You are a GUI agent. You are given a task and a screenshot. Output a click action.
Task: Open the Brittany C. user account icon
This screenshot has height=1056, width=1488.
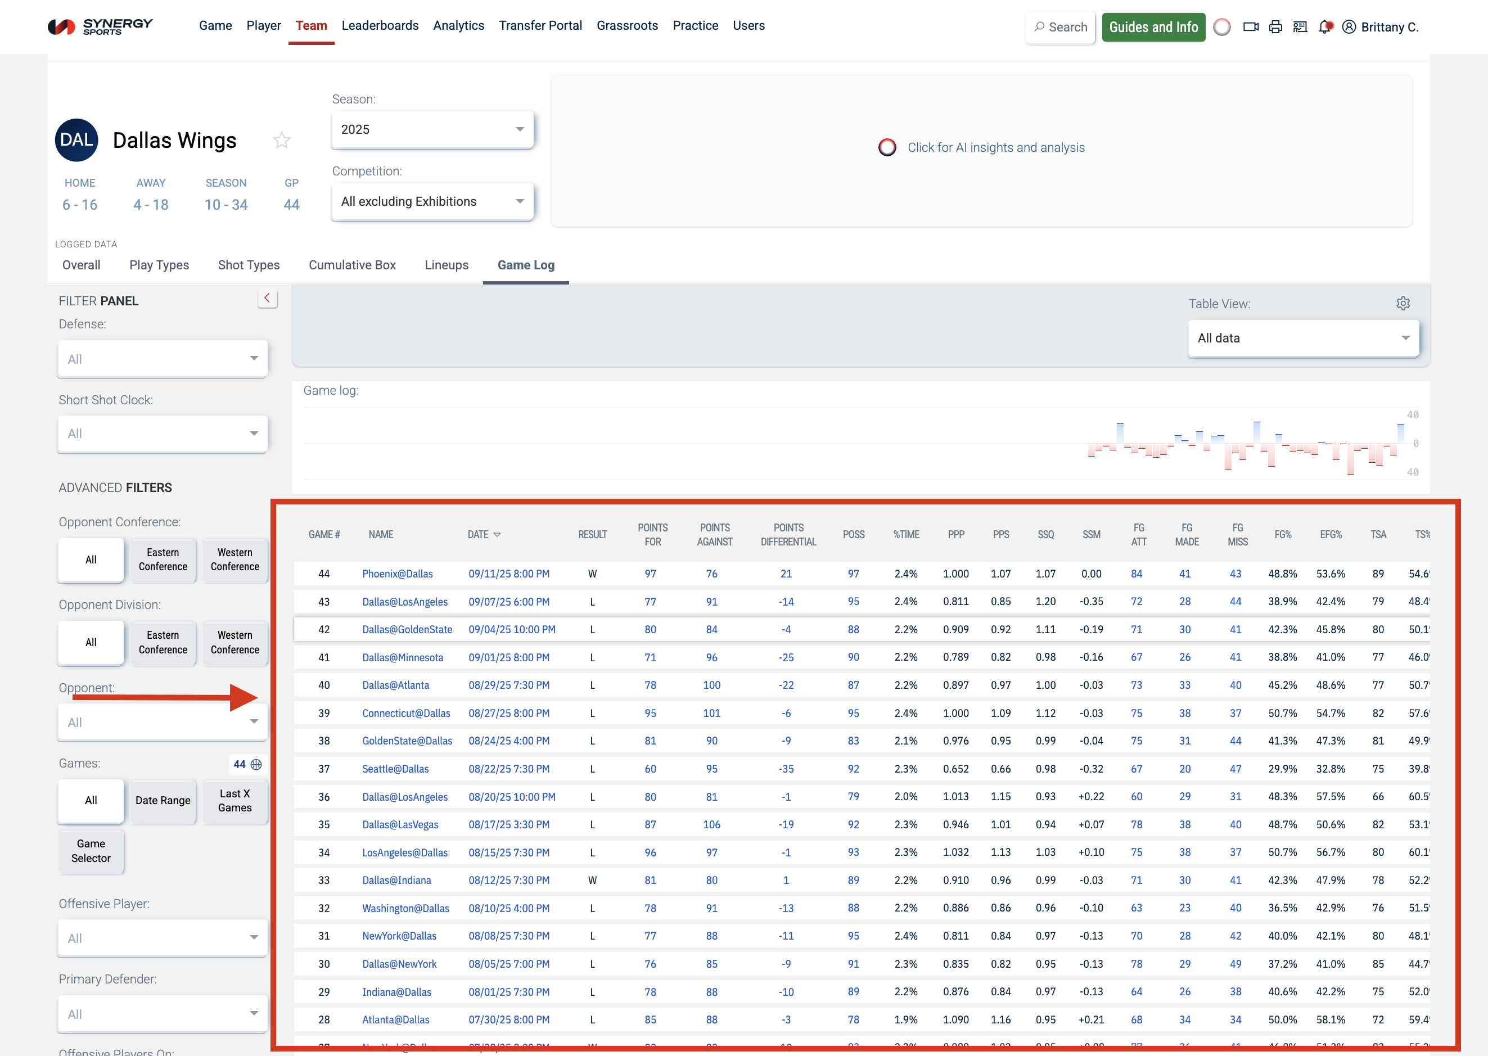coord(1349,26)
